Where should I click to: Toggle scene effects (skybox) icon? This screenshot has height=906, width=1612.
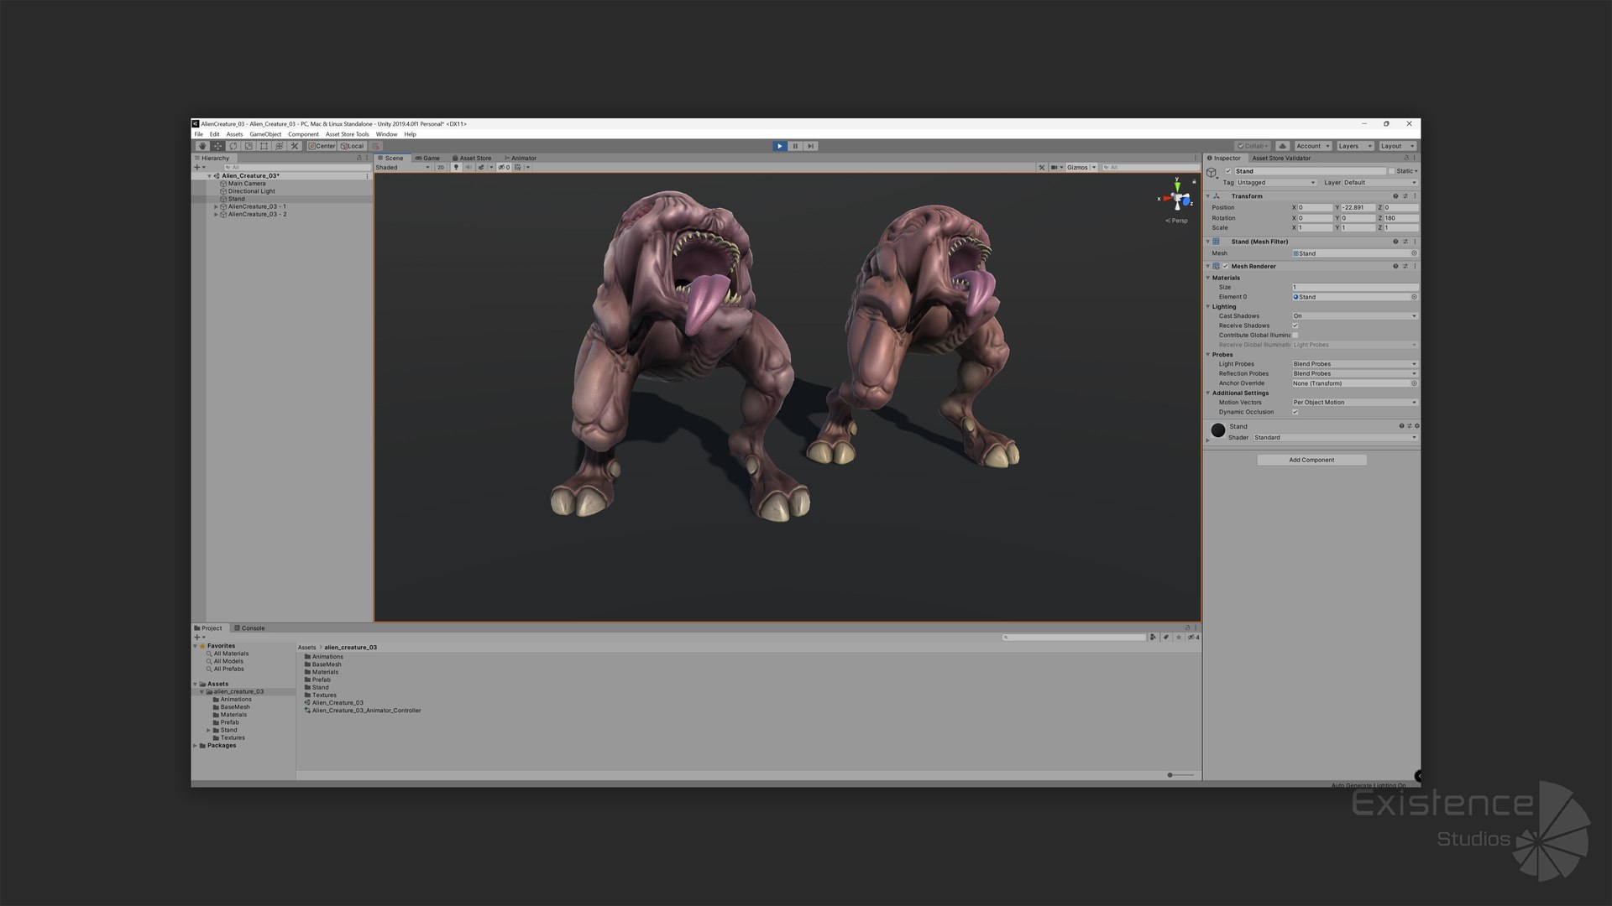click(481, 167)
